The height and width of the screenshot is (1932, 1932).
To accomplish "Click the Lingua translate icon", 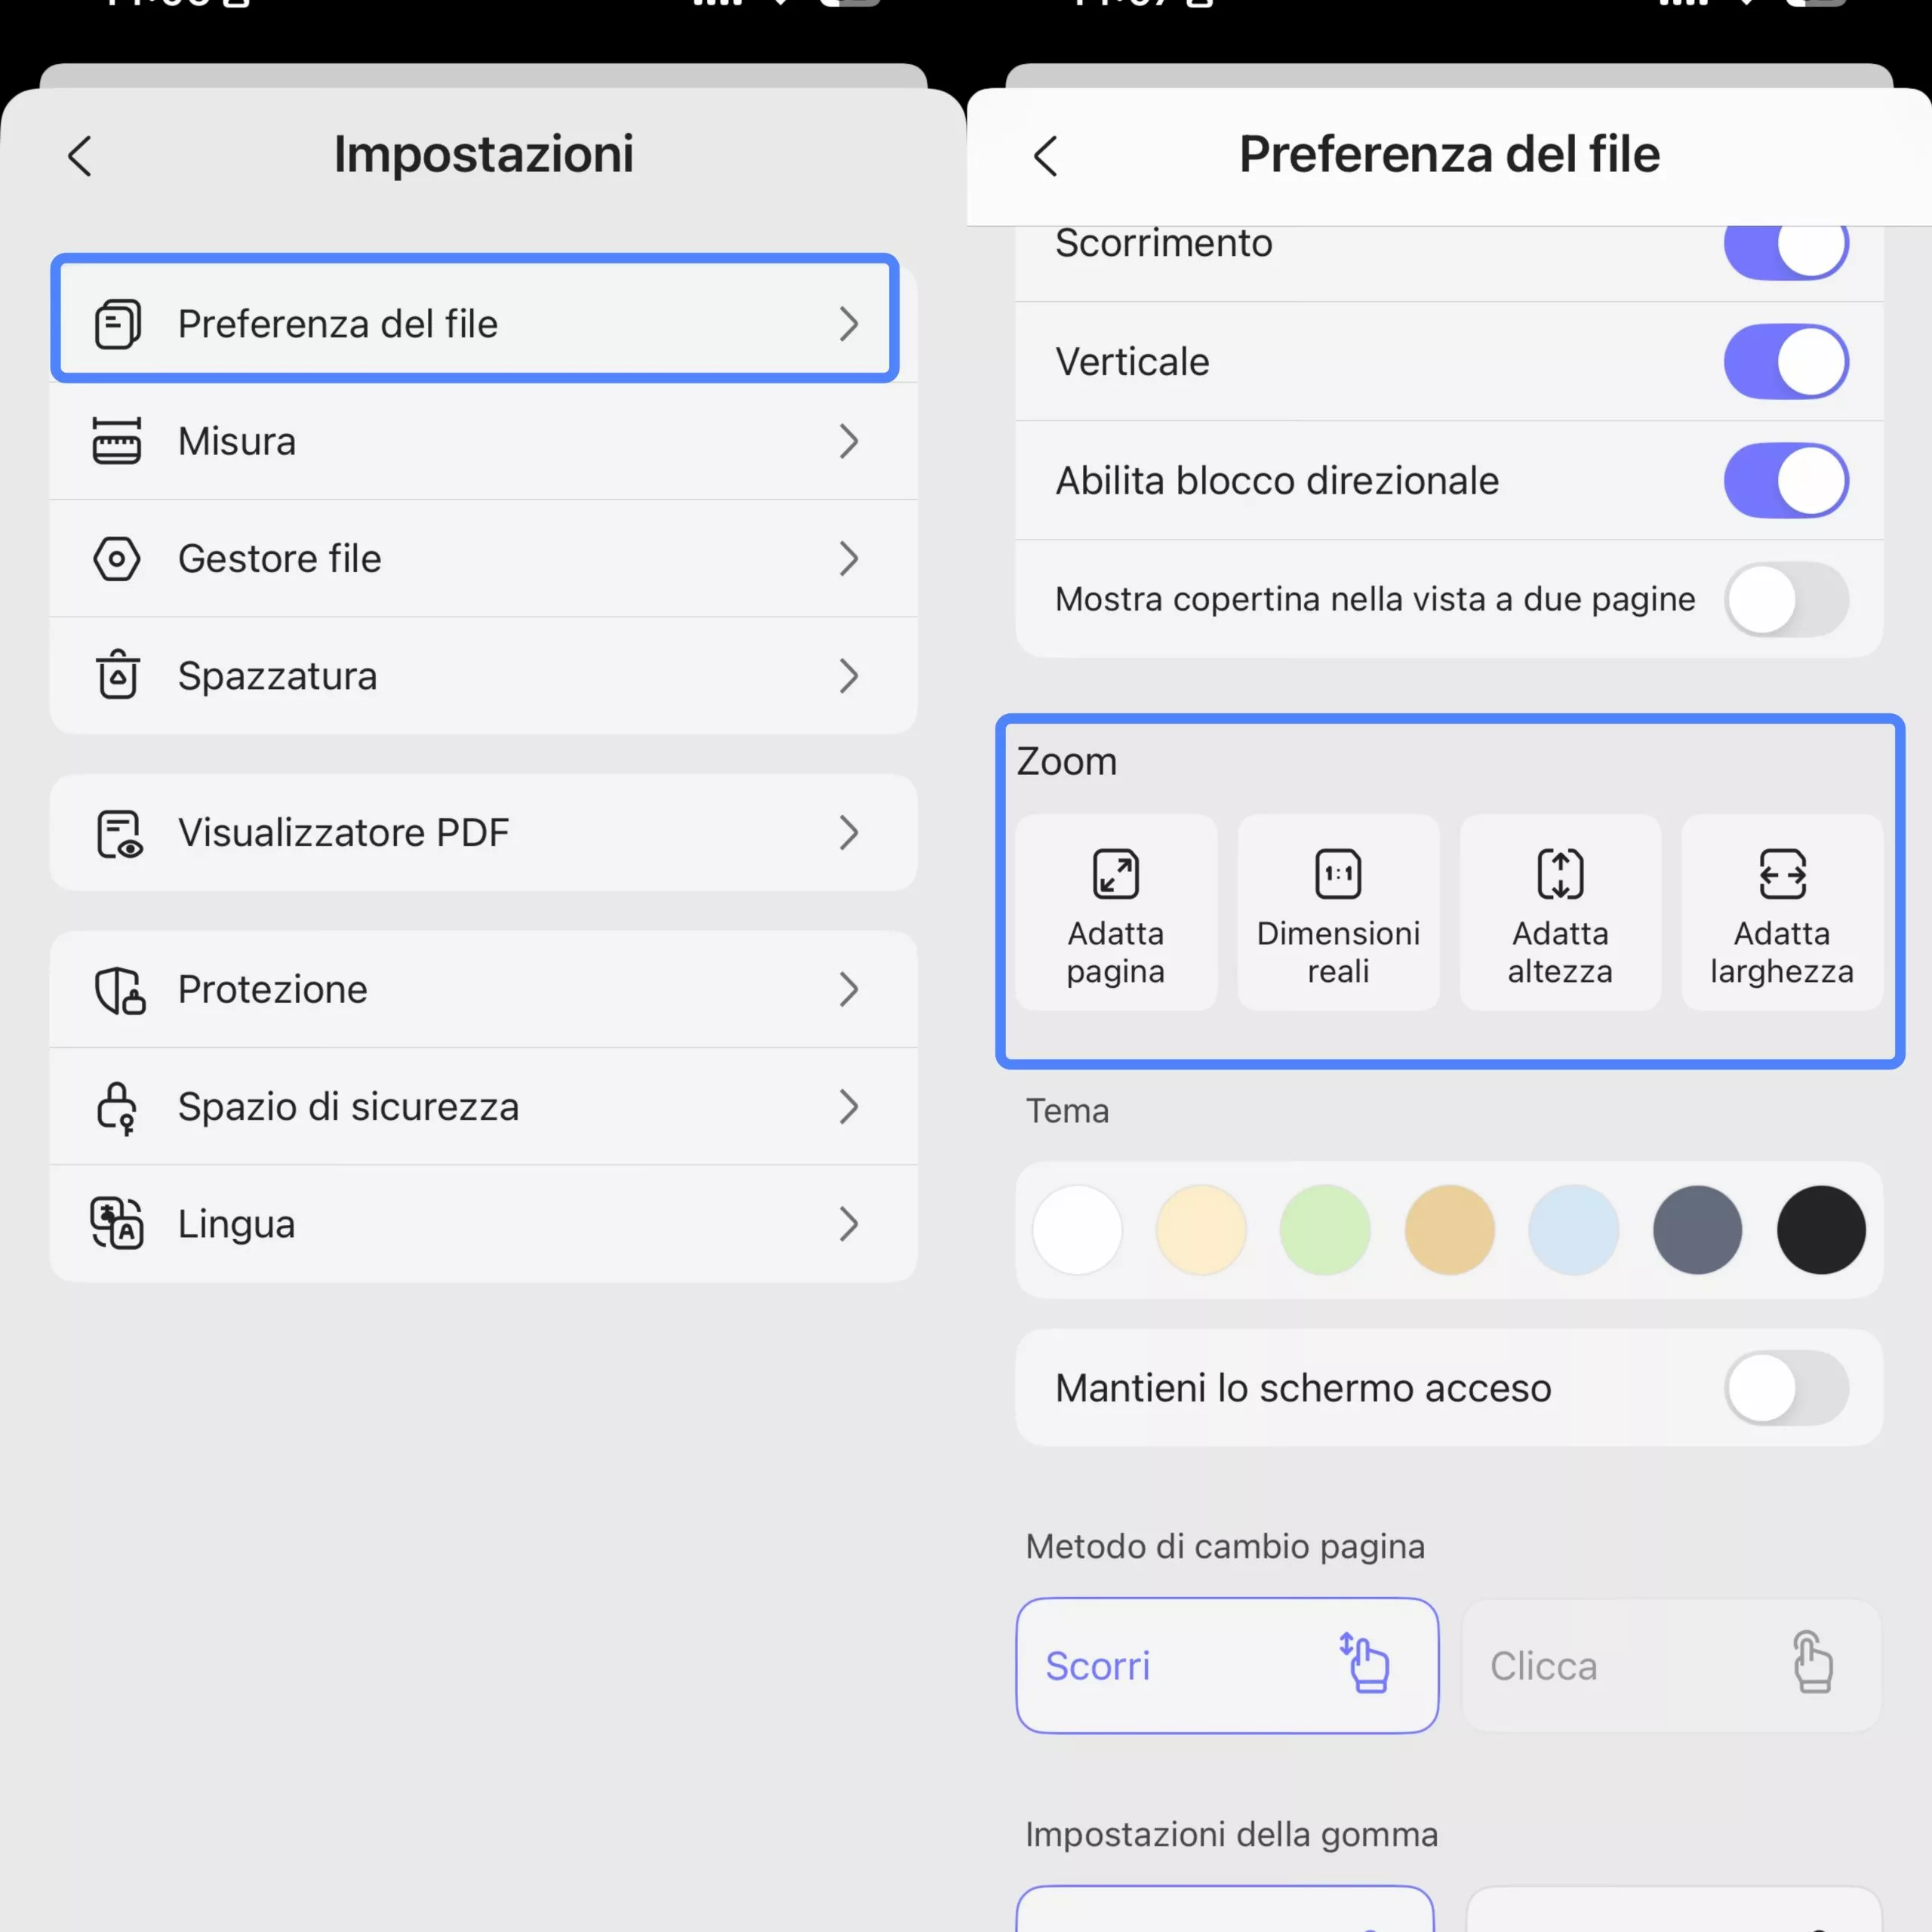I will click(x=117, y=1223).
